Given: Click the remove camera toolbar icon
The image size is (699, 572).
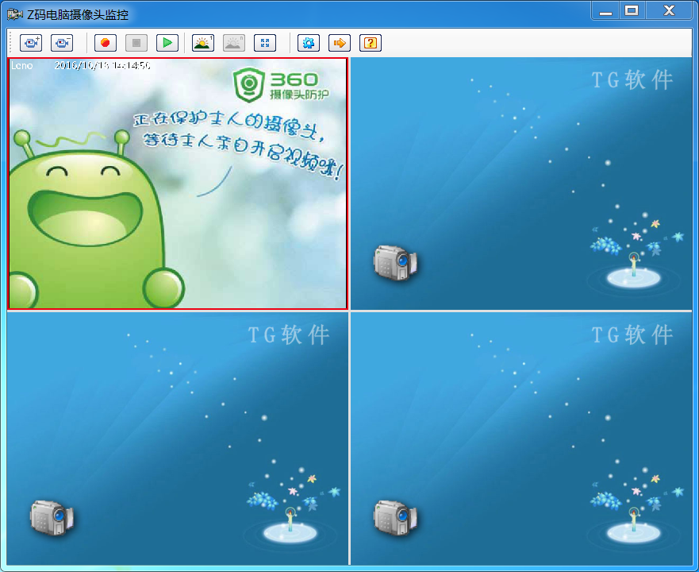Looking at the screenshot, I should tap(62, 43).
